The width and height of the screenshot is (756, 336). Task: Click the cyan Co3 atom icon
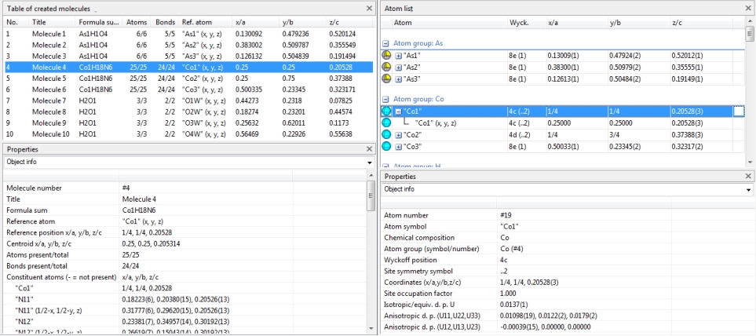(x=386, y=147)
